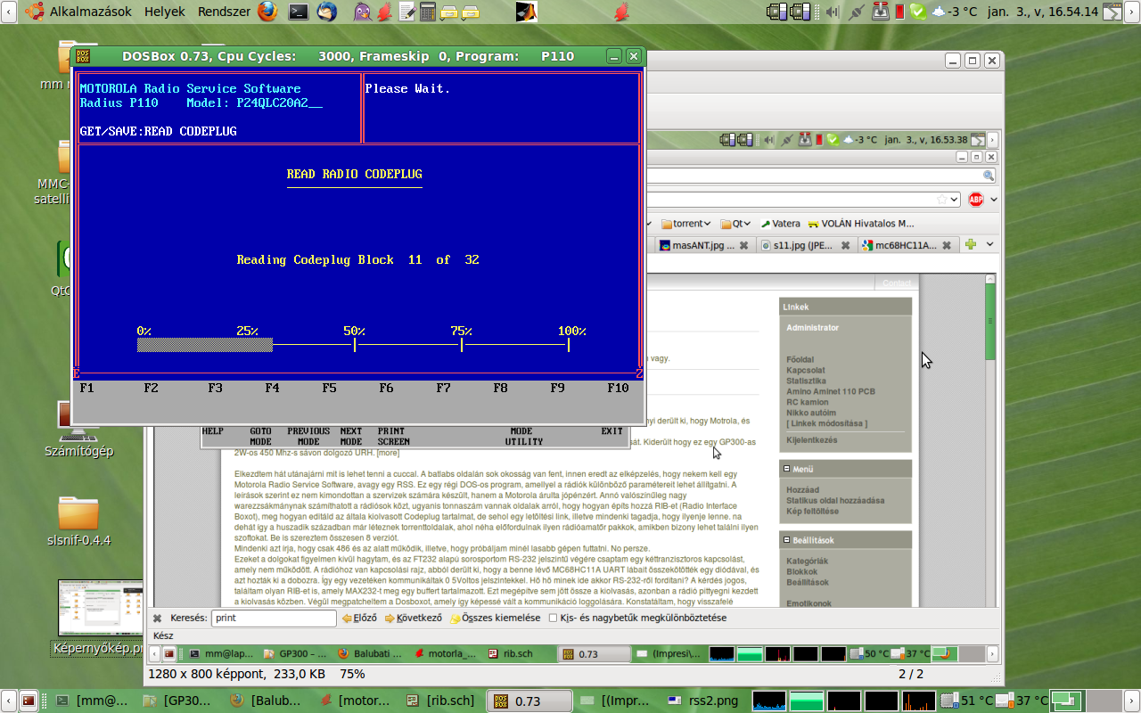Click the green shield tray icon
Screen dimensions: 1141x713
(918, 12)
